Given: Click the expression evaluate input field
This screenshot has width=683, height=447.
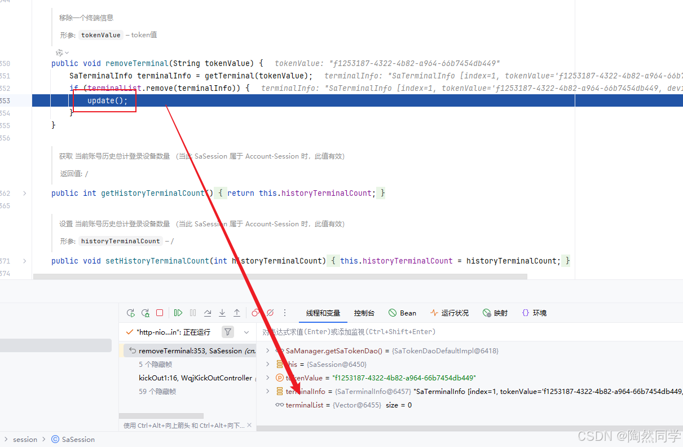Looking at the screenshot, I should (470, 332).
